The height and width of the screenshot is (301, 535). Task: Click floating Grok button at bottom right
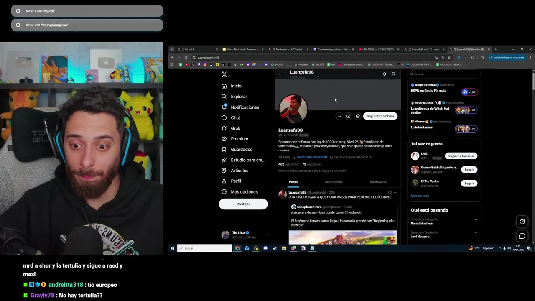point(522,222)
